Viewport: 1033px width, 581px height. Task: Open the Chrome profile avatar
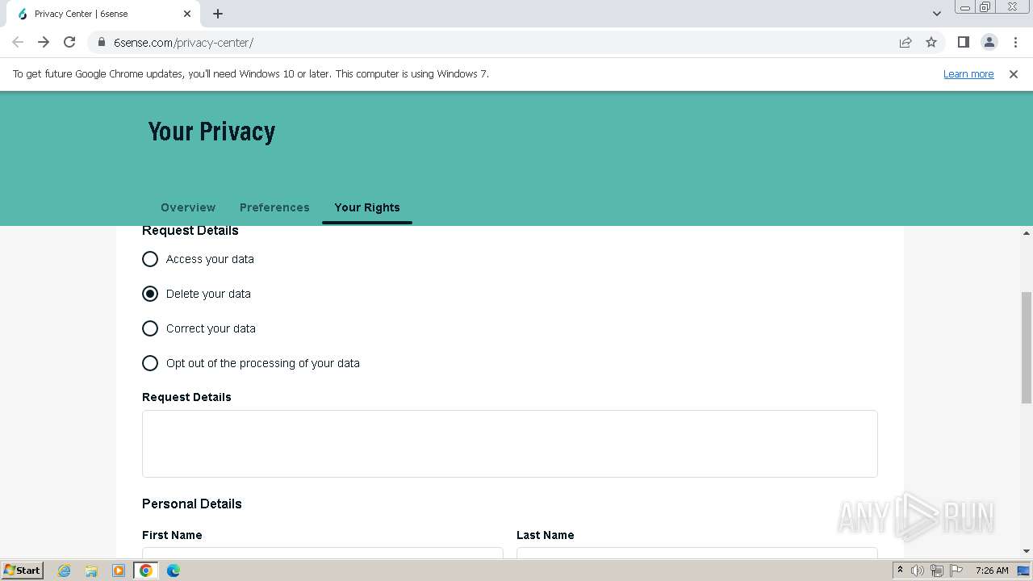tap(989, 42)
